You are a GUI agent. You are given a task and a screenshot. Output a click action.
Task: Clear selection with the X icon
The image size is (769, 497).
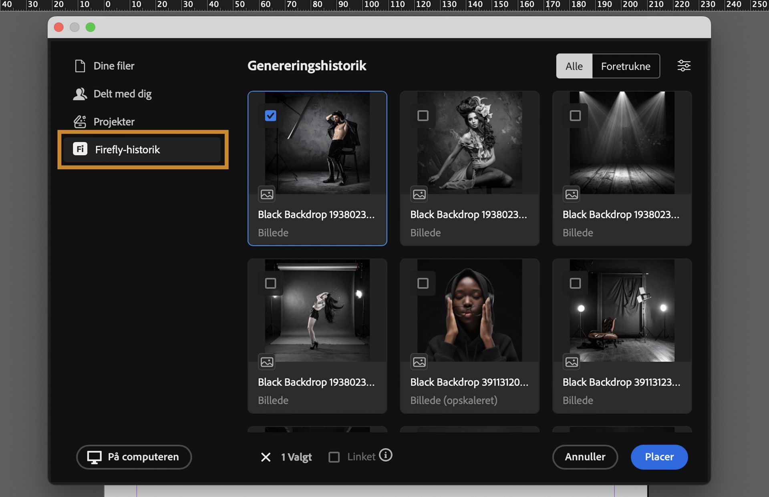click(x=266, y=457)
